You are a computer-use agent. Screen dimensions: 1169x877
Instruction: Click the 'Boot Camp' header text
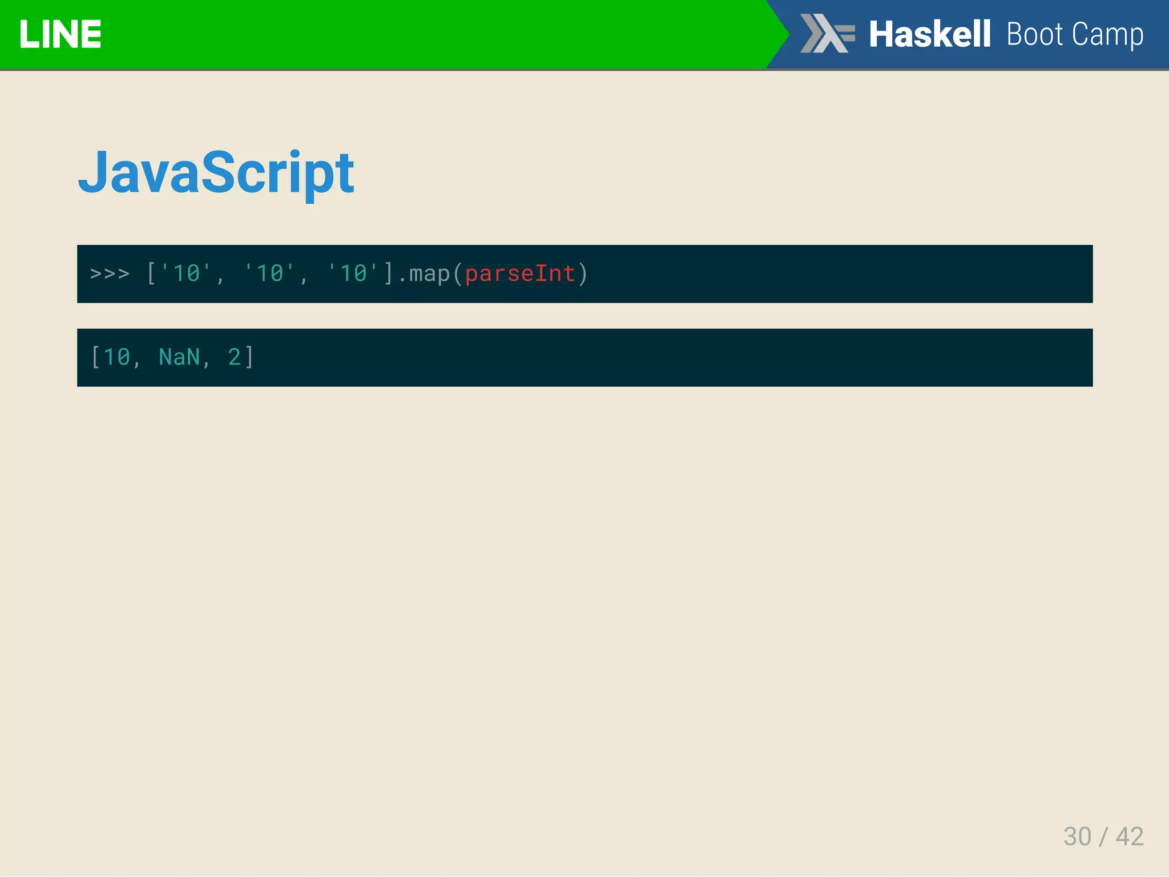[1075, 35]
